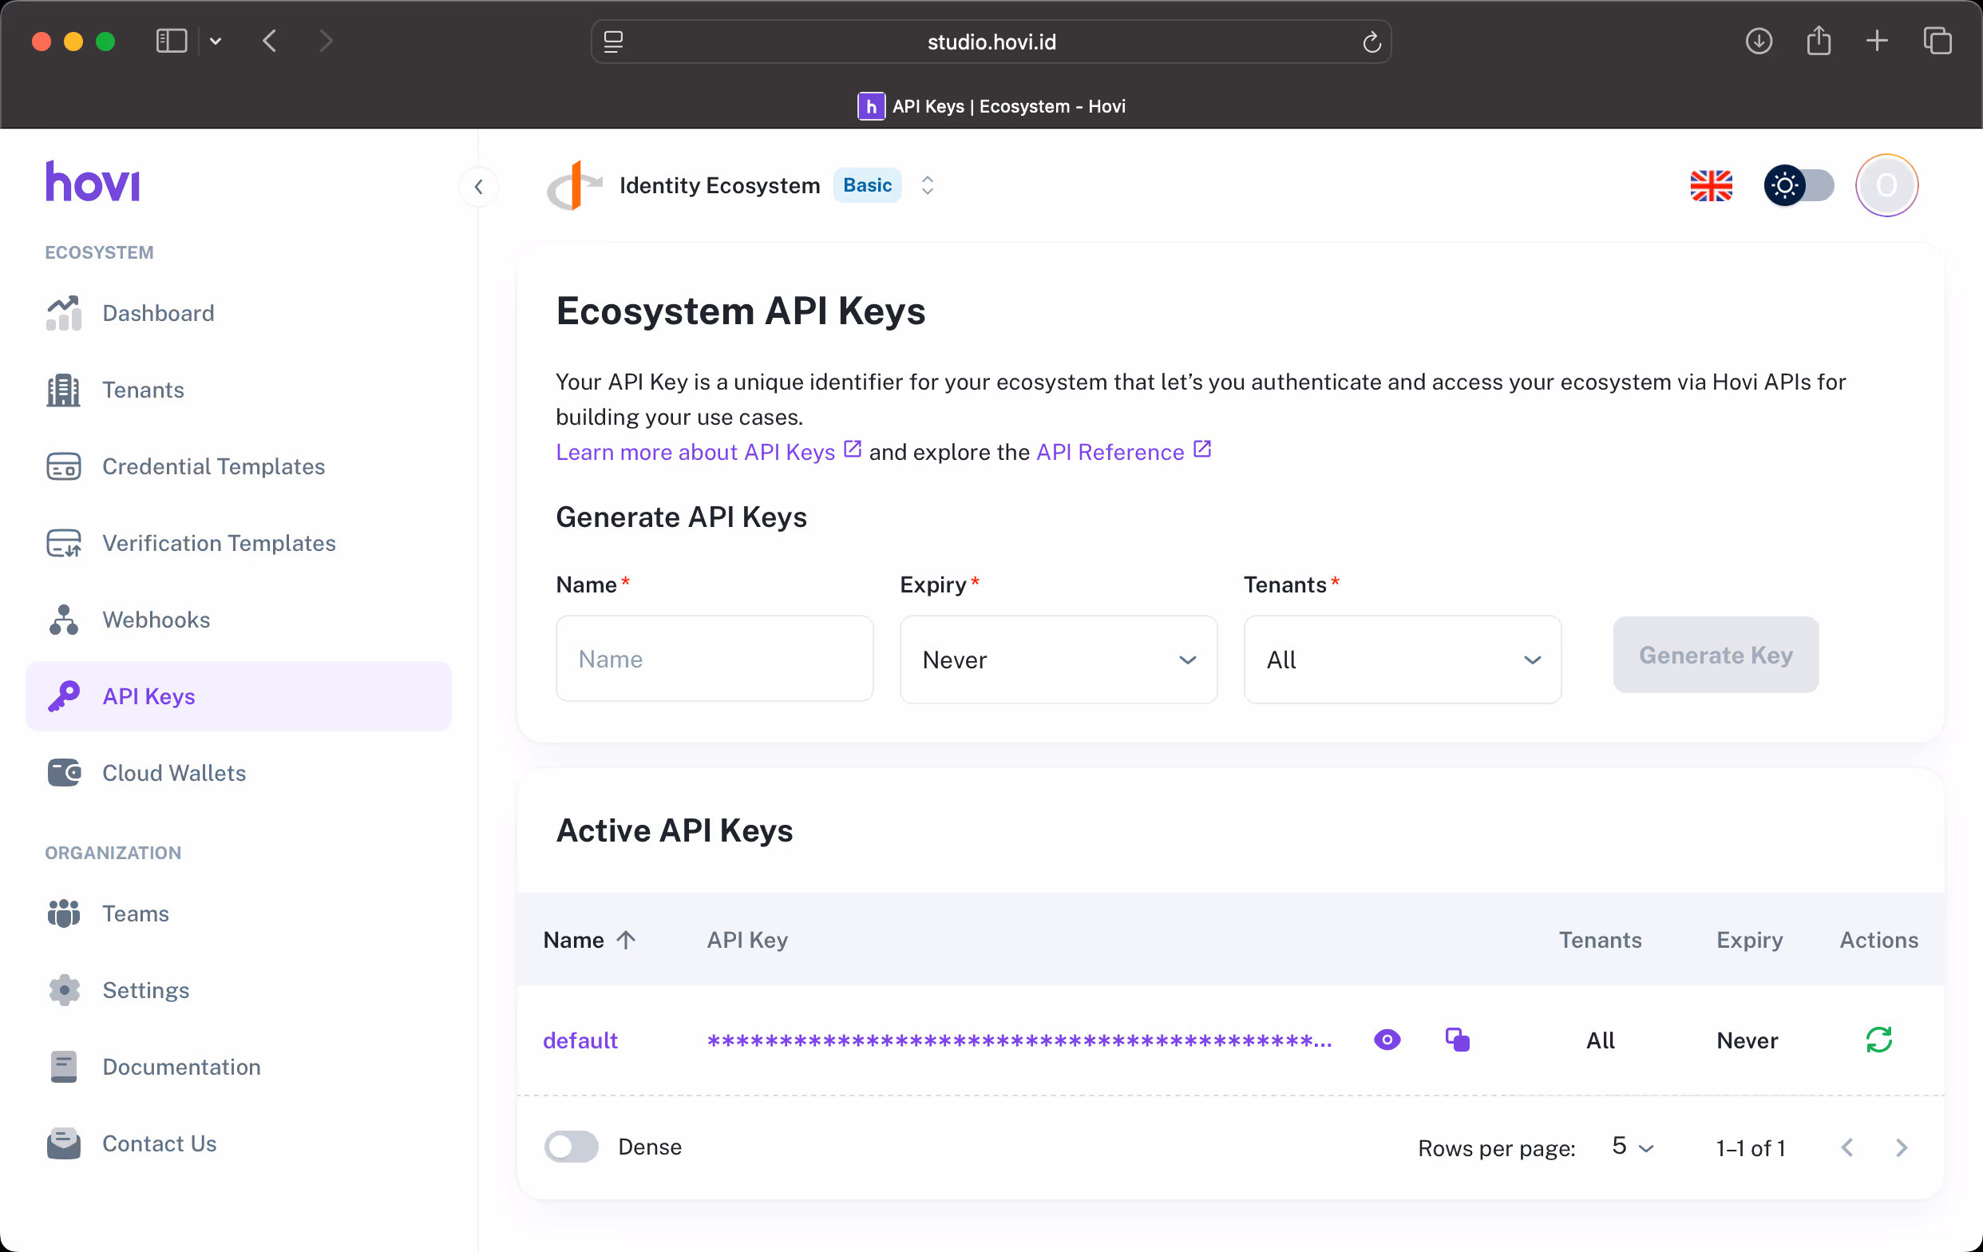Click the Expiry column header

1749,940
